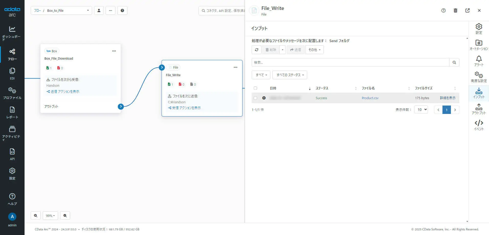Screen dimensions: 489x235
Task: Open help for the File_Write panel
Action: coord(443,10)
